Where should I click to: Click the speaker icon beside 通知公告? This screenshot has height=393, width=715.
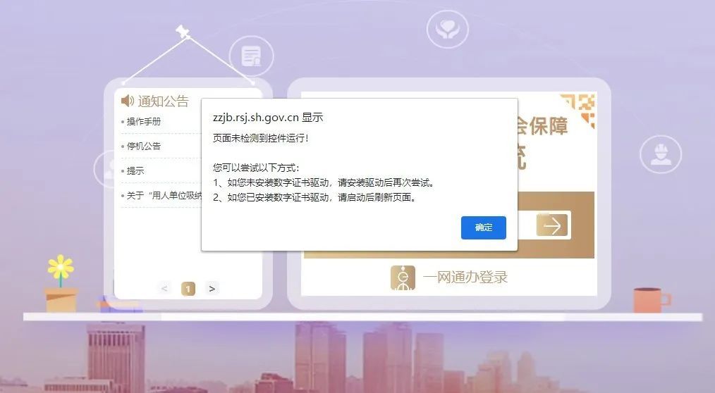pos(127,101)
